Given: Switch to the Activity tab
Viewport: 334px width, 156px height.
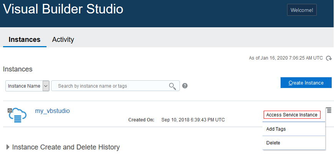Looking at the screenshot, I should (63, 40).
